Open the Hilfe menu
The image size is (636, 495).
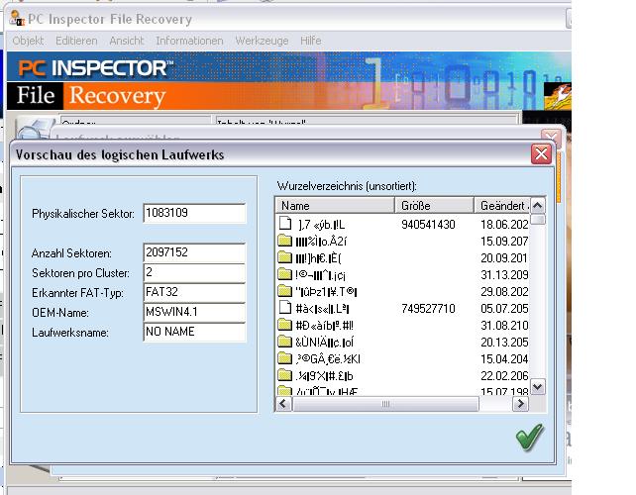(311, 41)
